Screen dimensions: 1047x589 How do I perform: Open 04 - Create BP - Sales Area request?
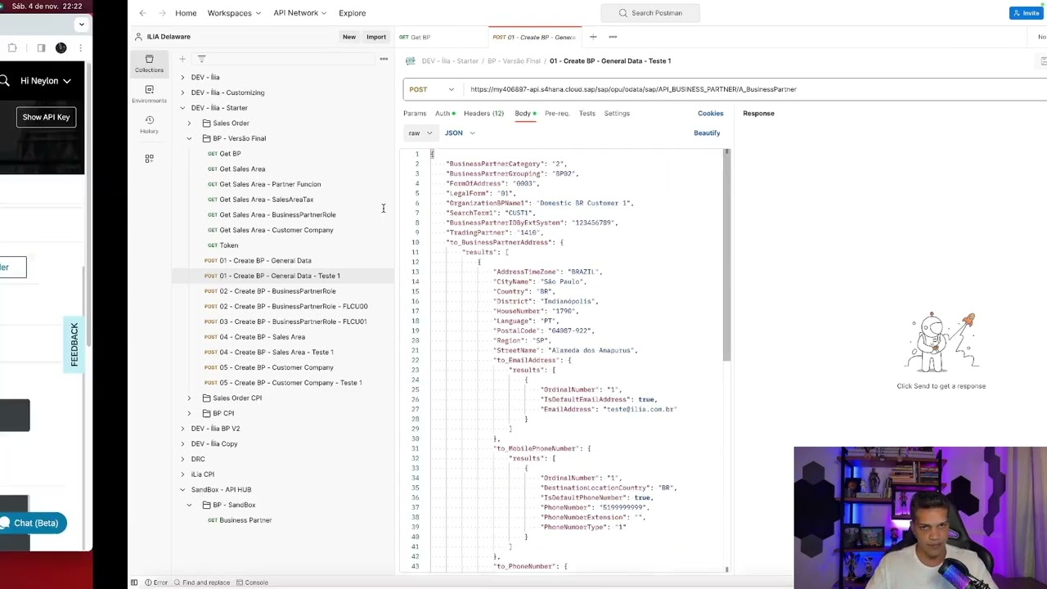pos(254,337)
